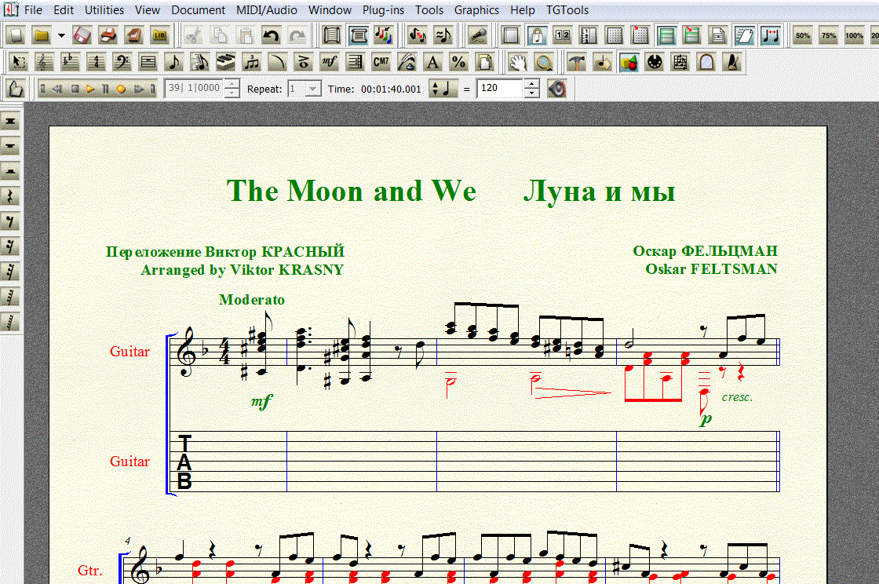The image size is (879, 584).
Task: Select the Simple Entry note tool
Action: point(173,62)
